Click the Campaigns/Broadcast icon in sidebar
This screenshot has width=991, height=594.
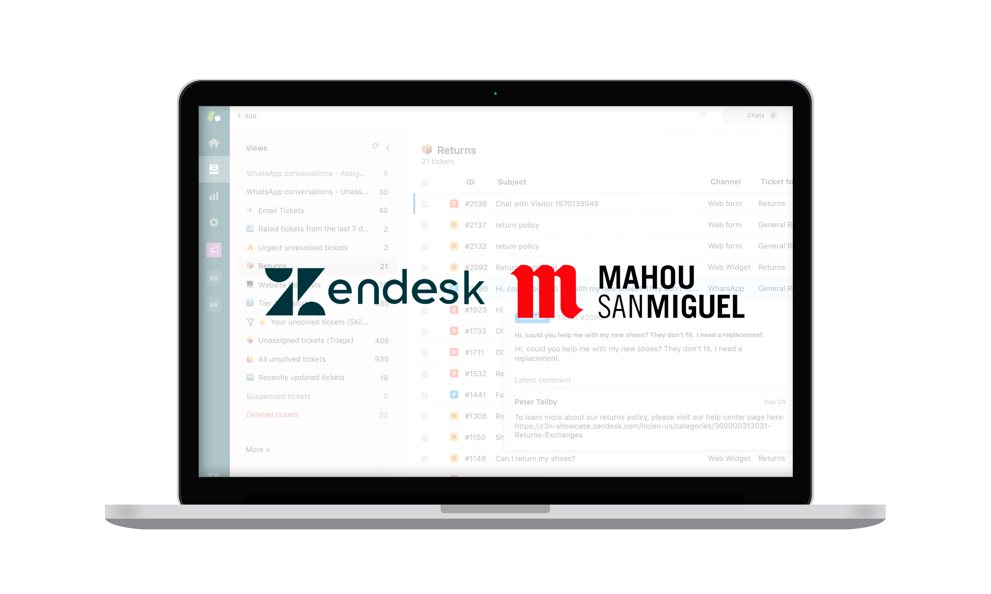point(214,249)
